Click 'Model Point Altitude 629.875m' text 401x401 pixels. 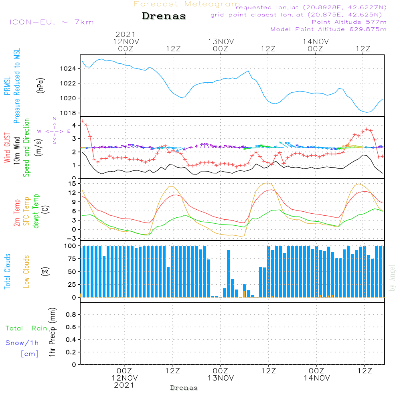pos(328,29)
